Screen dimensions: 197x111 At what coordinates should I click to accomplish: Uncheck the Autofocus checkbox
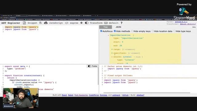[x=101, y=31]
